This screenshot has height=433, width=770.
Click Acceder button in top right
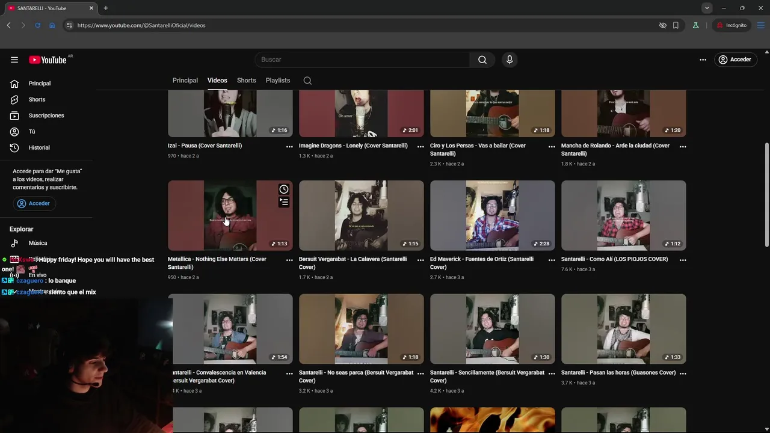click(735, 60)
